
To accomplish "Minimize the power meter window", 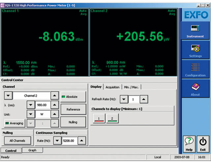I will click(x=198, y=5).
